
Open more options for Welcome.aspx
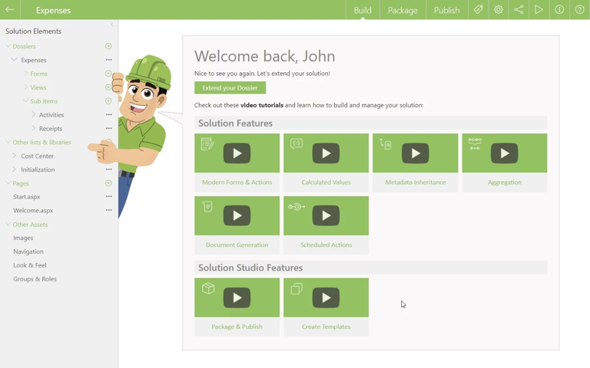click(x=108, y=210)
